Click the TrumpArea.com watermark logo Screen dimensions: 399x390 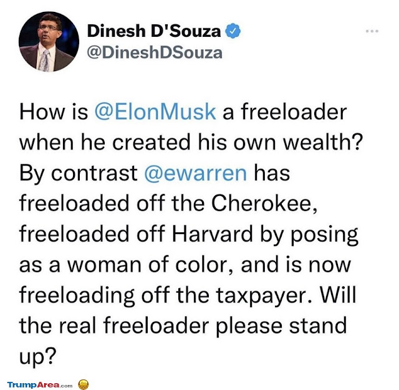(40, 384)
